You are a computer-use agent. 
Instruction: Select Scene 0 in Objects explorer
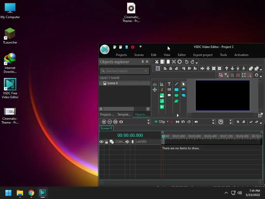[x=124, y=83]
